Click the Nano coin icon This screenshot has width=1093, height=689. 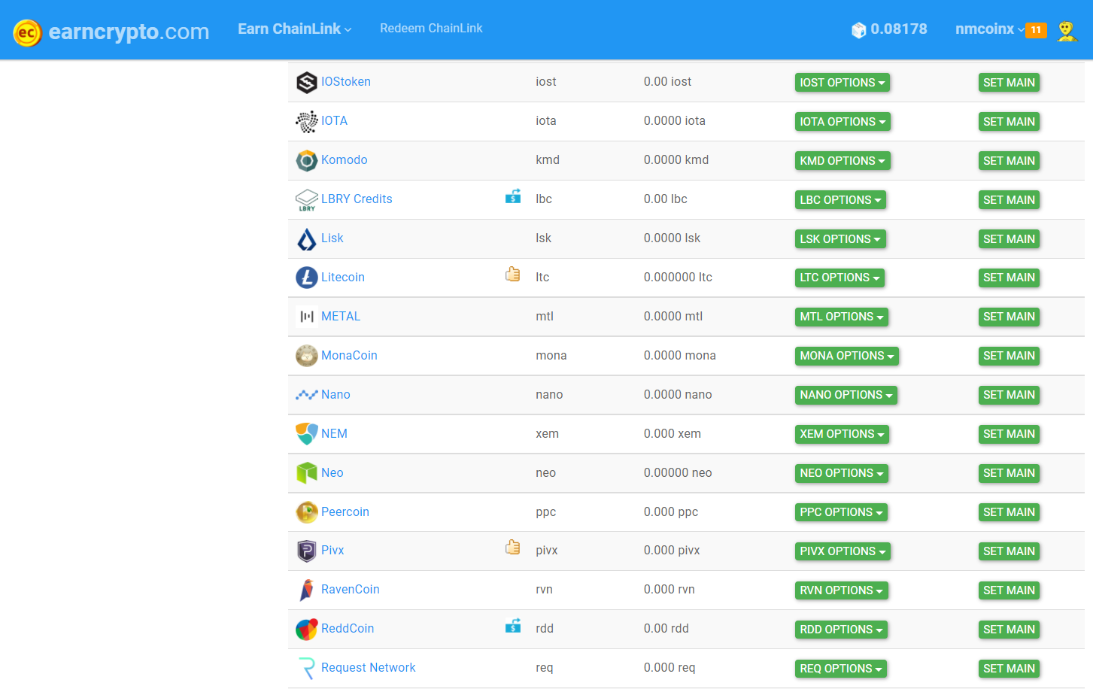click(x=306, y=395)
